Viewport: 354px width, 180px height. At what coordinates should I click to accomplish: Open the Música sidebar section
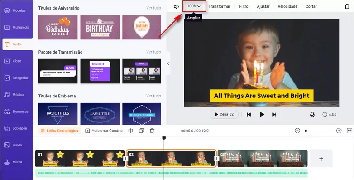[14, 94]
